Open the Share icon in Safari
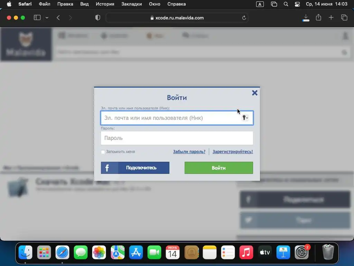 [x=318, y=17]
